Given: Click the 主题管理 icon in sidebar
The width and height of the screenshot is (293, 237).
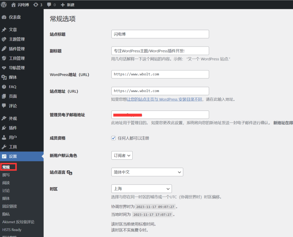Looking at the screenshot, I should 4,39.
